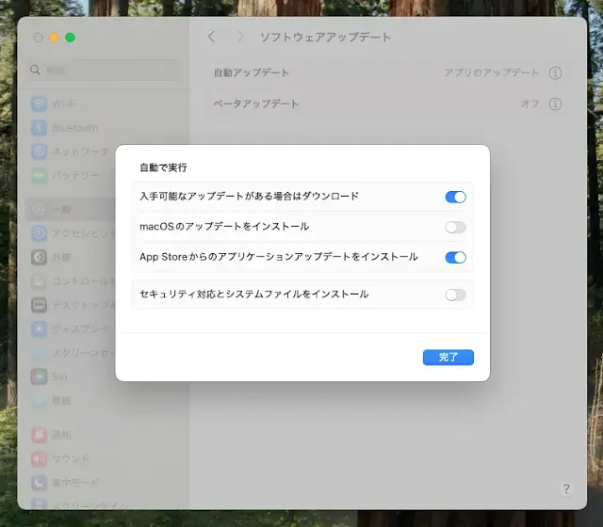The height and width of the screenshot is (527, 603).
Task: Click ベータアップデート オフ value
Action: tap(530, 104)
